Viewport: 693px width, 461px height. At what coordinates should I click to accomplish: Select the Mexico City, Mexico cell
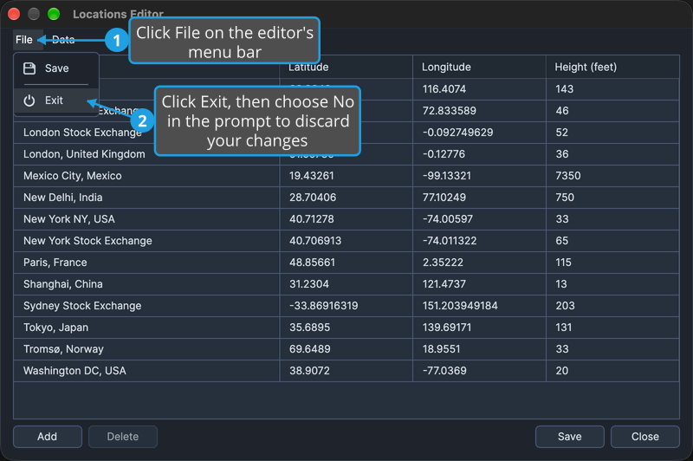pos(146,176)
